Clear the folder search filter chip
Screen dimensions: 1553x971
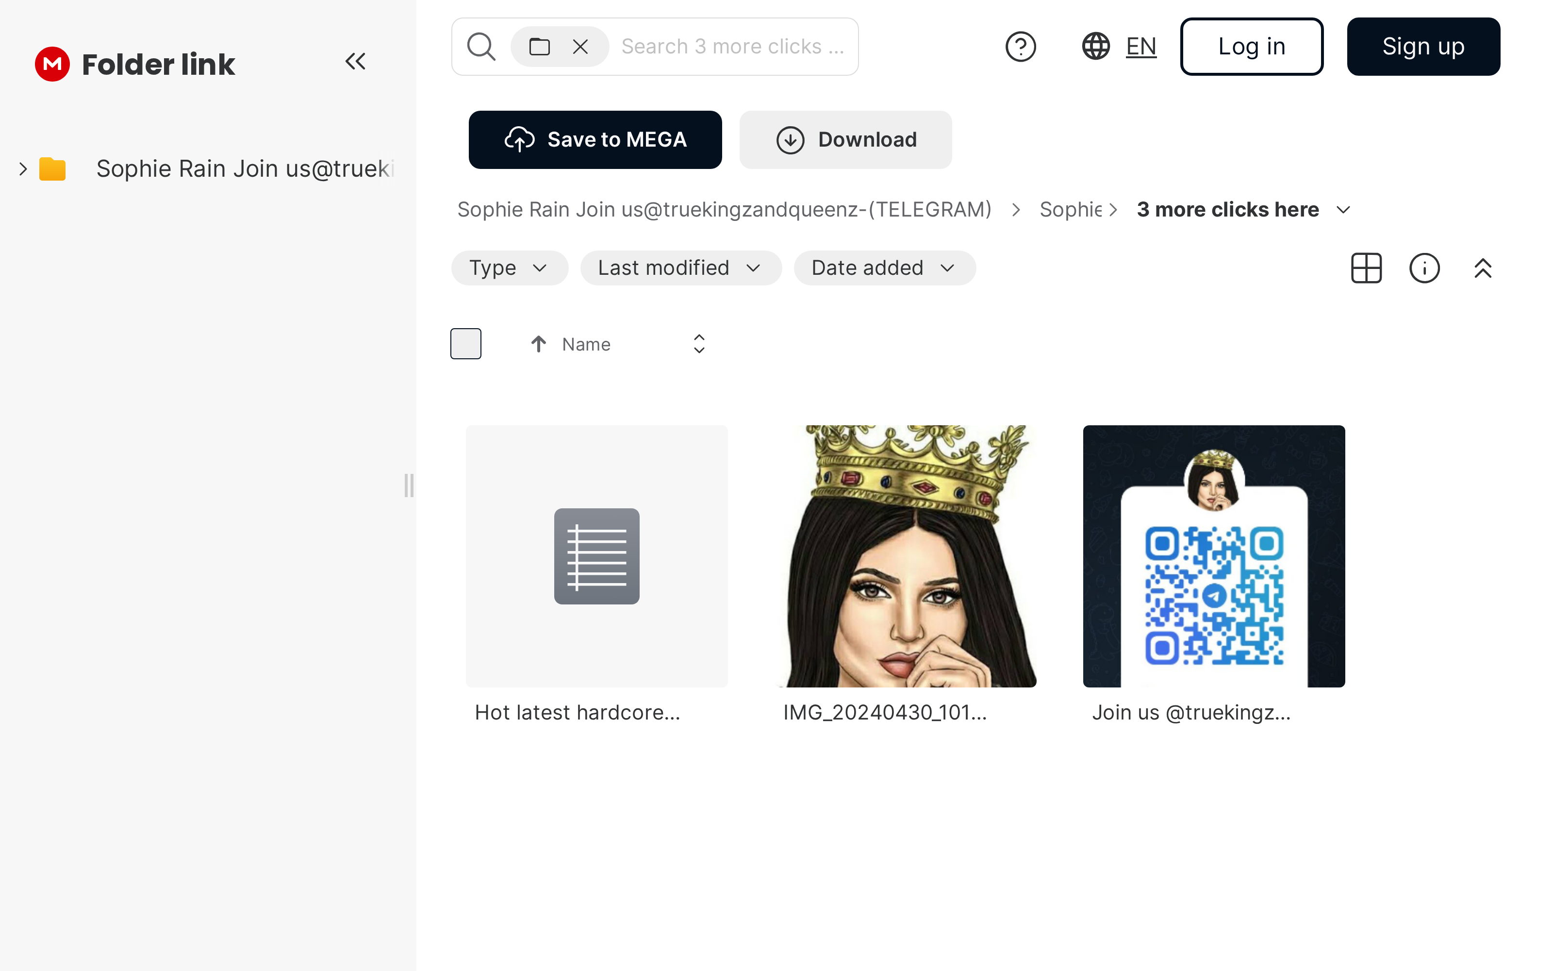click(580, 47)
